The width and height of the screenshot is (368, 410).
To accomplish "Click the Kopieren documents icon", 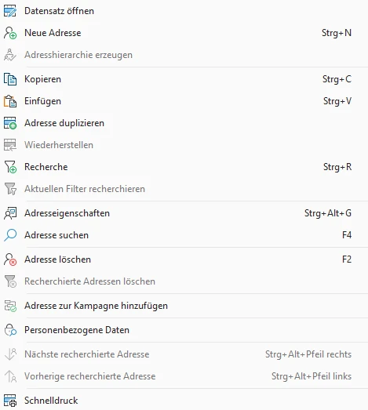I will pyautogui.click(x=10, y=79).
